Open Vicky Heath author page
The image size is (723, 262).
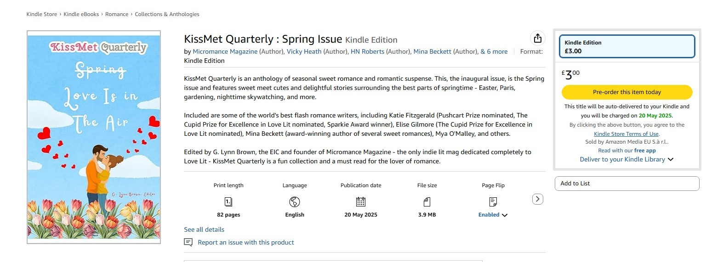click(x=304, y=51)
